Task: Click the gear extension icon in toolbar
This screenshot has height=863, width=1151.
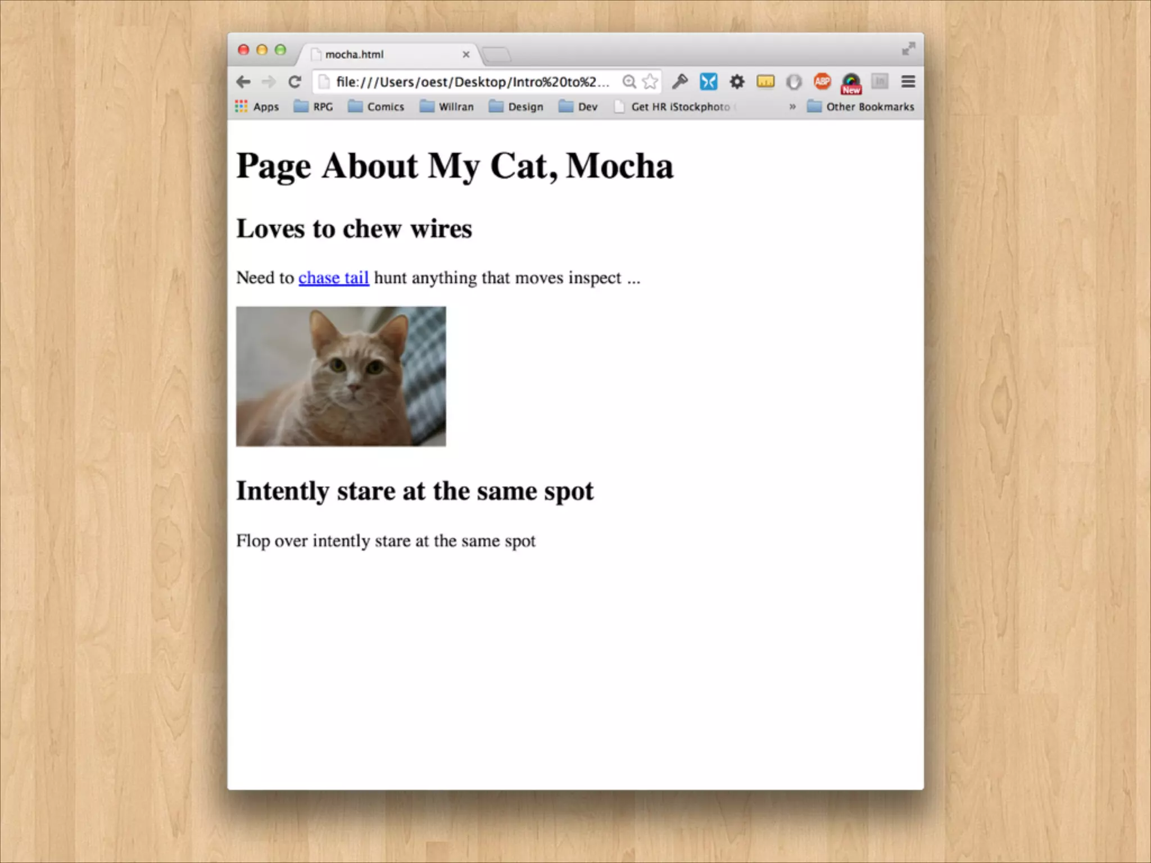Action: coord(737,82)
